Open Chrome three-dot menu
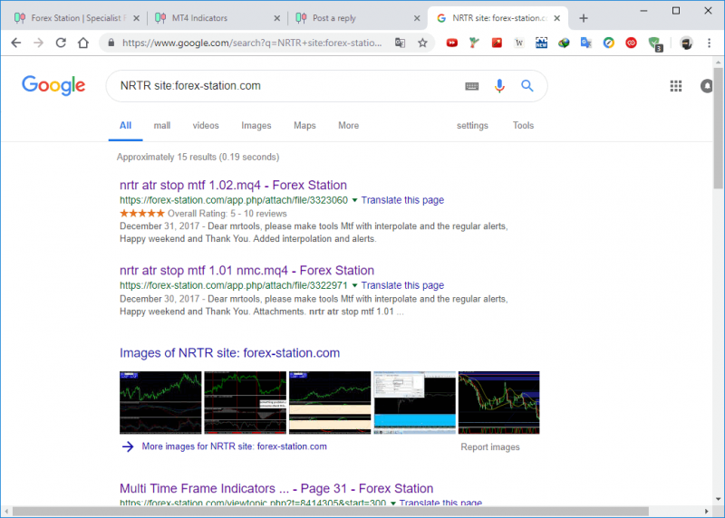 [709, 43]
